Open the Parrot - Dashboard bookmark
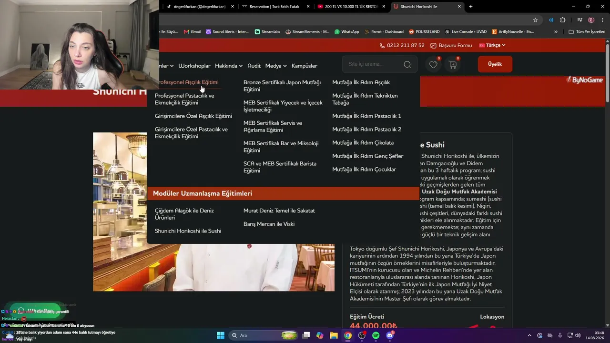 (x=384, y=32)
